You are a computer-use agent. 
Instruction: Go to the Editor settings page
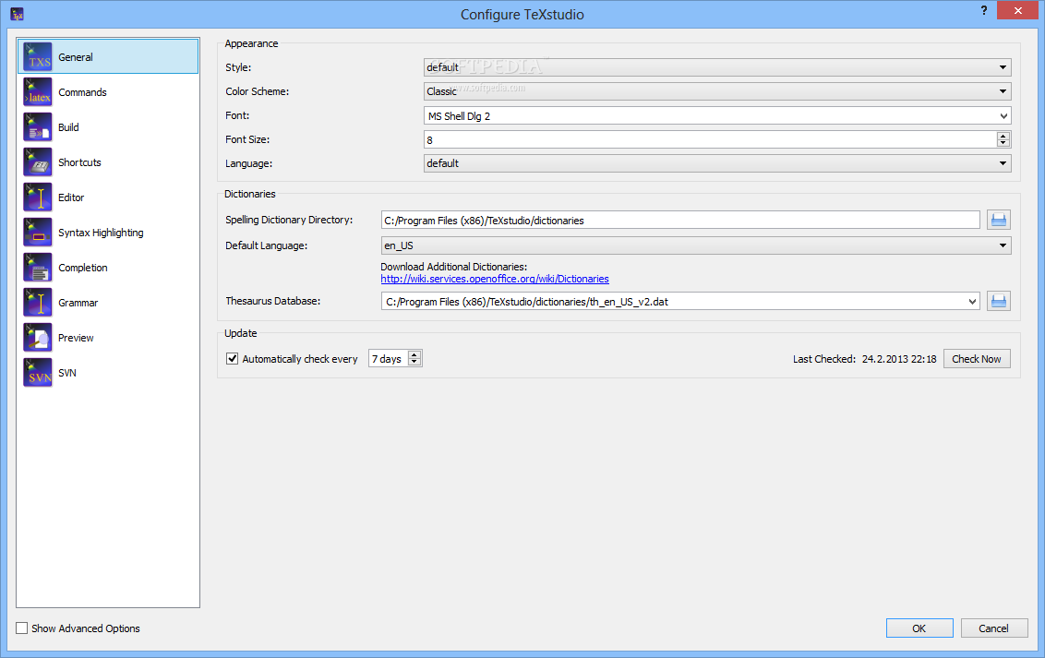tap(71, 197)
